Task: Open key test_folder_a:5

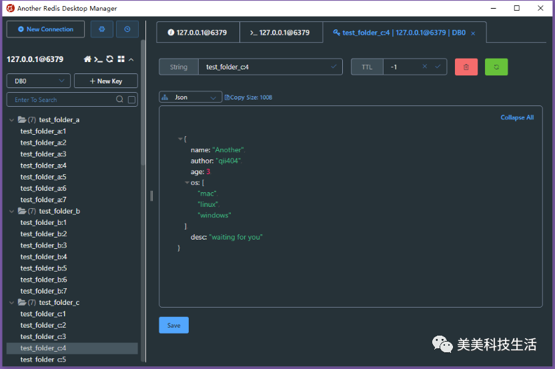Action: point(43,177)
